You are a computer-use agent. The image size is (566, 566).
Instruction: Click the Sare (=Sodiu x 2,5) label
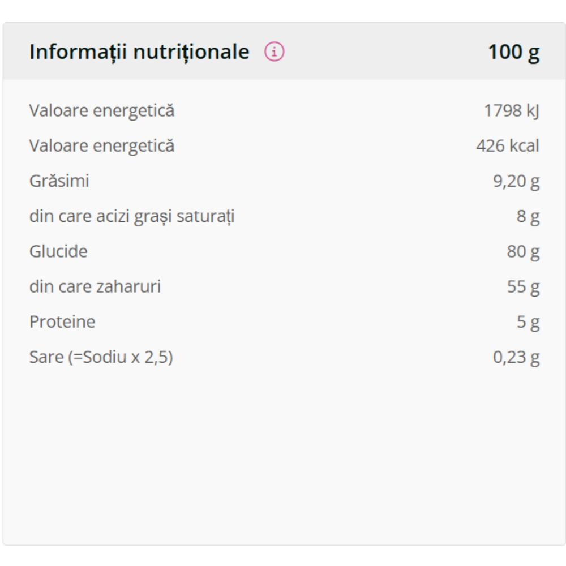click(101, 357)
